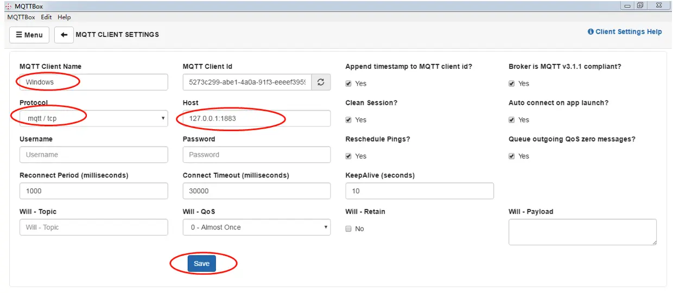Image resolution: width=673 pixels, height=293 pixels.
Task: Click the Broker is MQTT v3.1.1 compliant label
Action: coord(564,67)
